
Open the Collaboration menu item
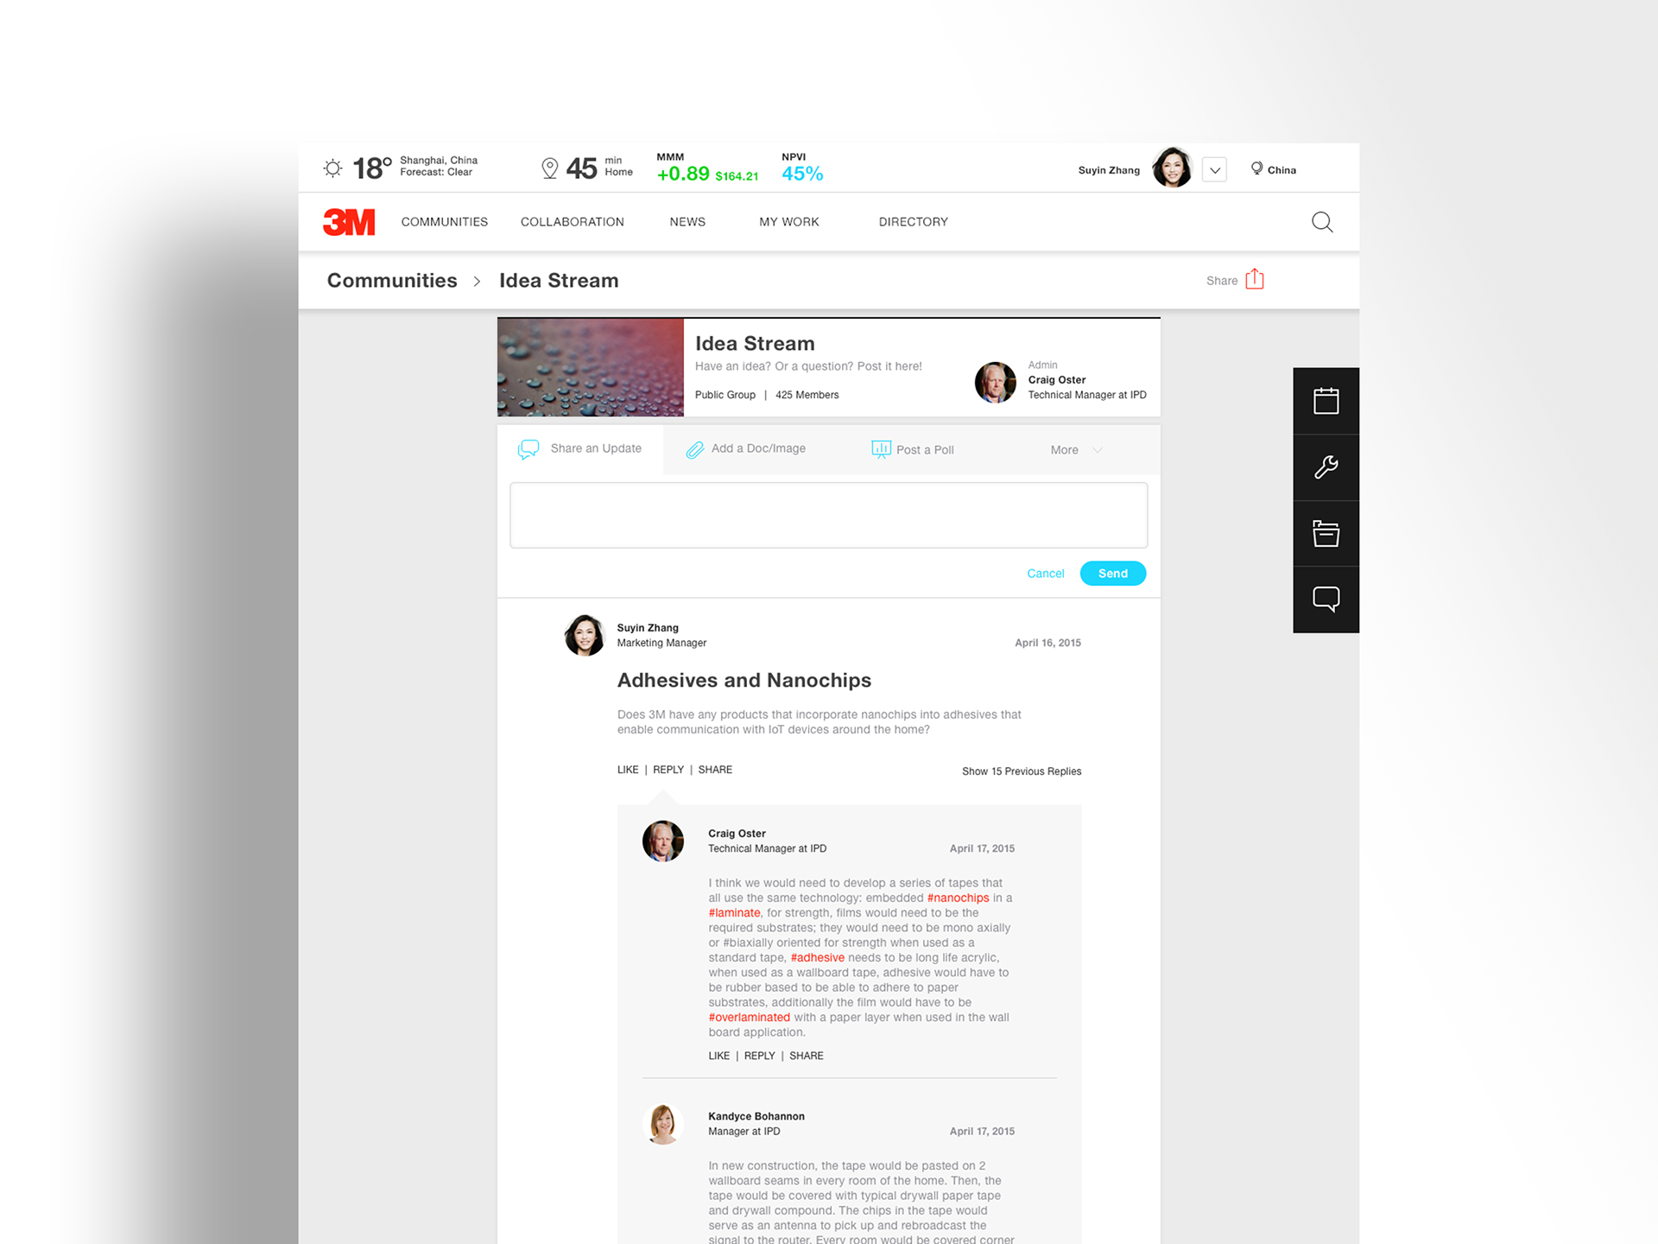tap(572, 222)
